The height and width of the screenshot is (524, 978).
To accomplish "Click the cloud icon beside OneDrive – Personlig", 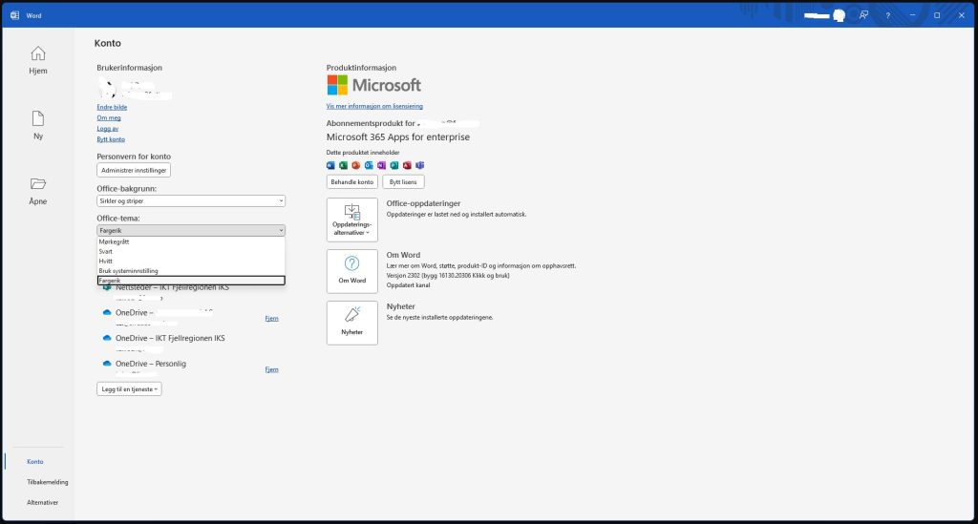I will [107, 364].
